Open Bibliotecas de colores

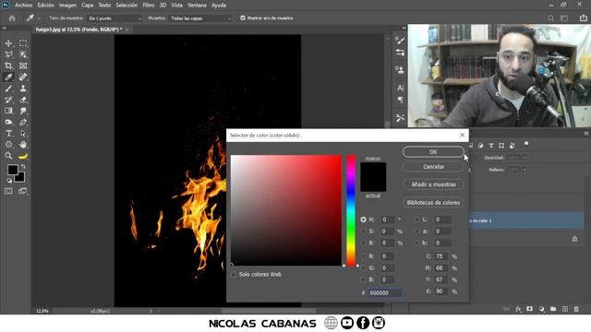pyautogui.click(x=433, y=203)
